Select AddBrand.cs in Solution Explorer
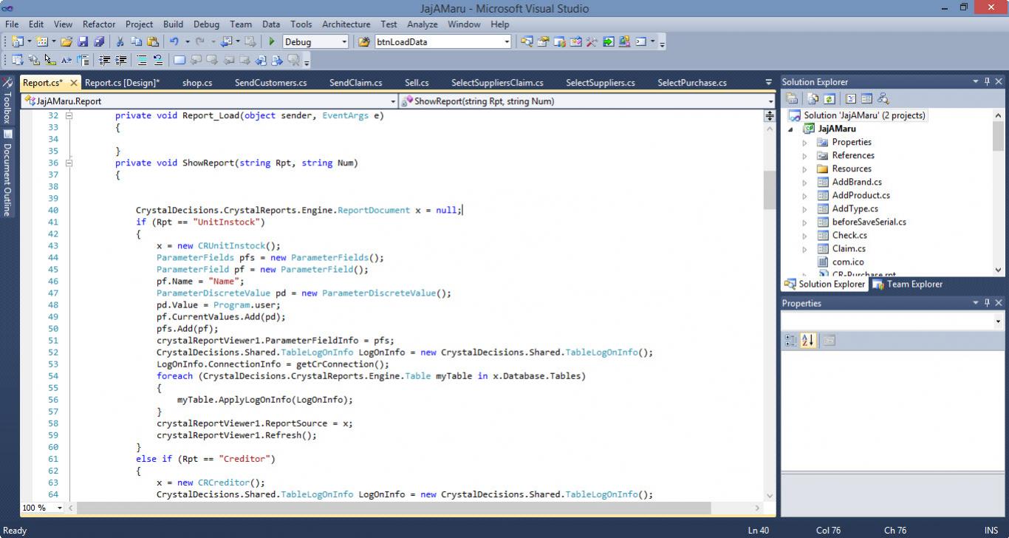 click(857, 183)
